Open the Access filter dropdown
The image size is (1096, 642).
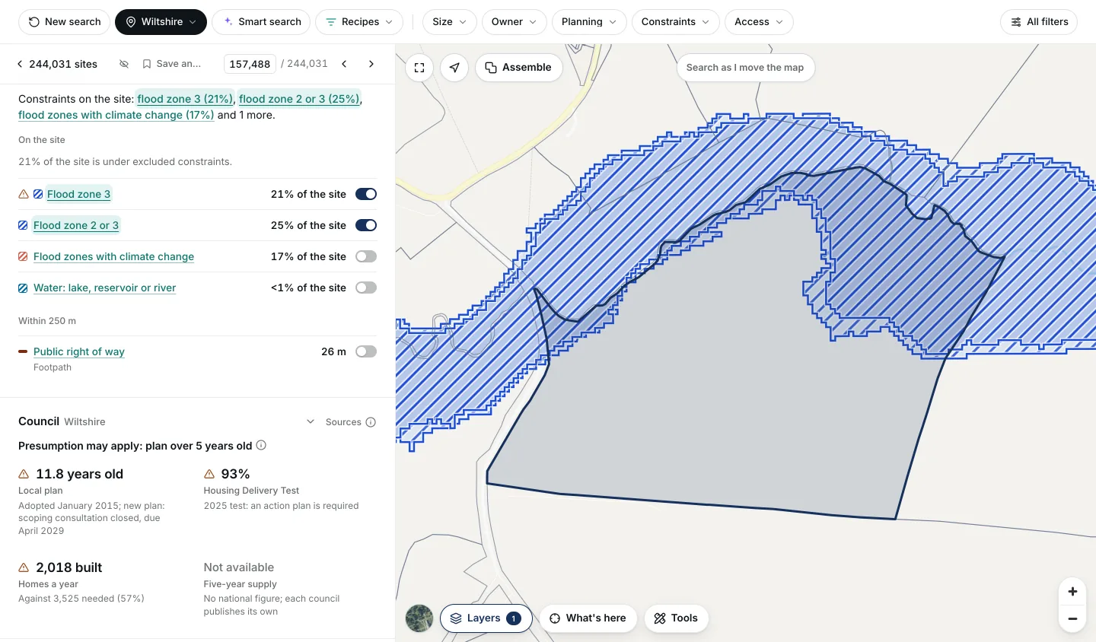[x=759, y=22]
